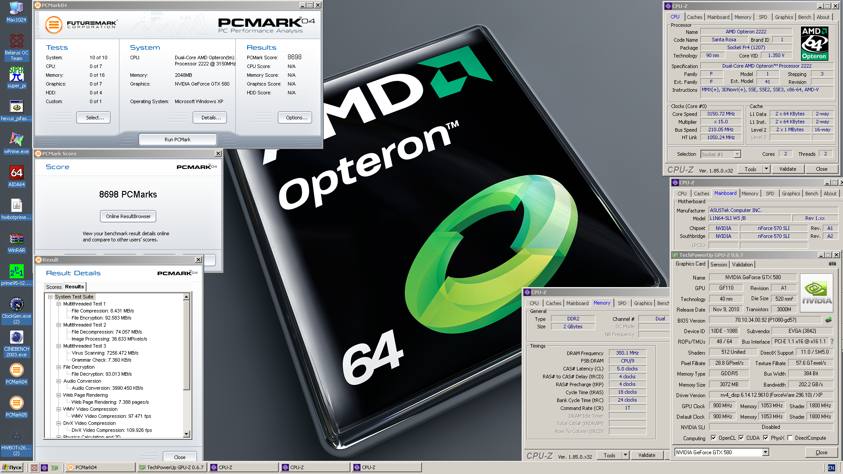Select the WMV Video Compression 97.471 fps row
Viewport: 843px width, 474px height.
111,416
